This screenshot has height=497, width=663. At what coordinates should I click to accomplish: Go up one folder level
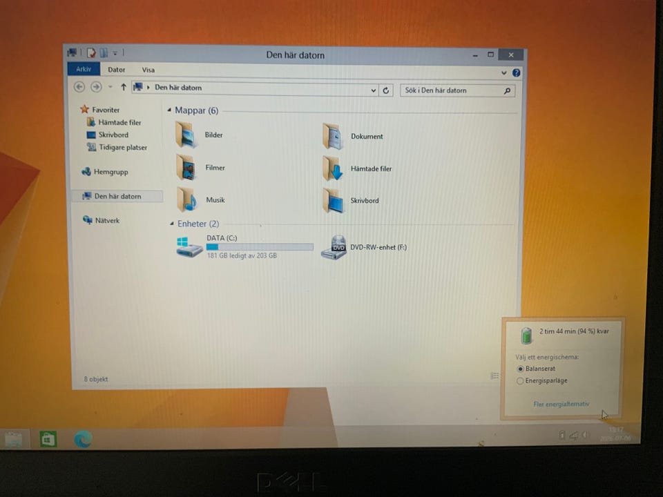pos(124,87)
